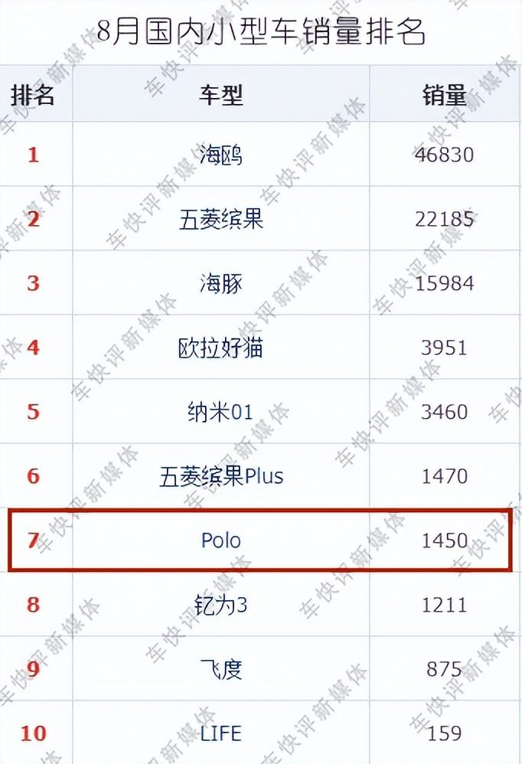Select the 海鸥 car model cell

pos(220,155)
